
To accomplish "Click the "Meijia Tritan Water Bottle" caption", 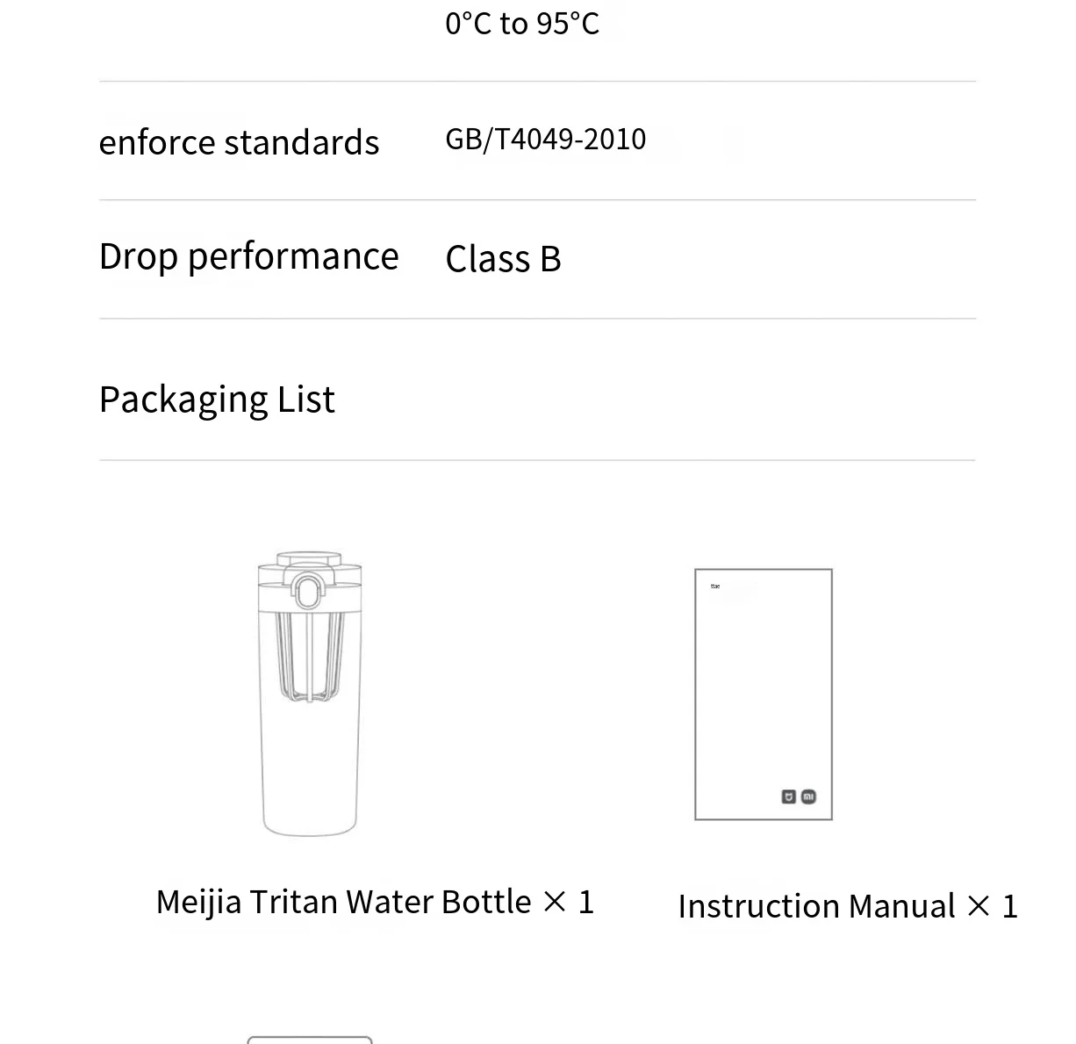I will [343, 902].
